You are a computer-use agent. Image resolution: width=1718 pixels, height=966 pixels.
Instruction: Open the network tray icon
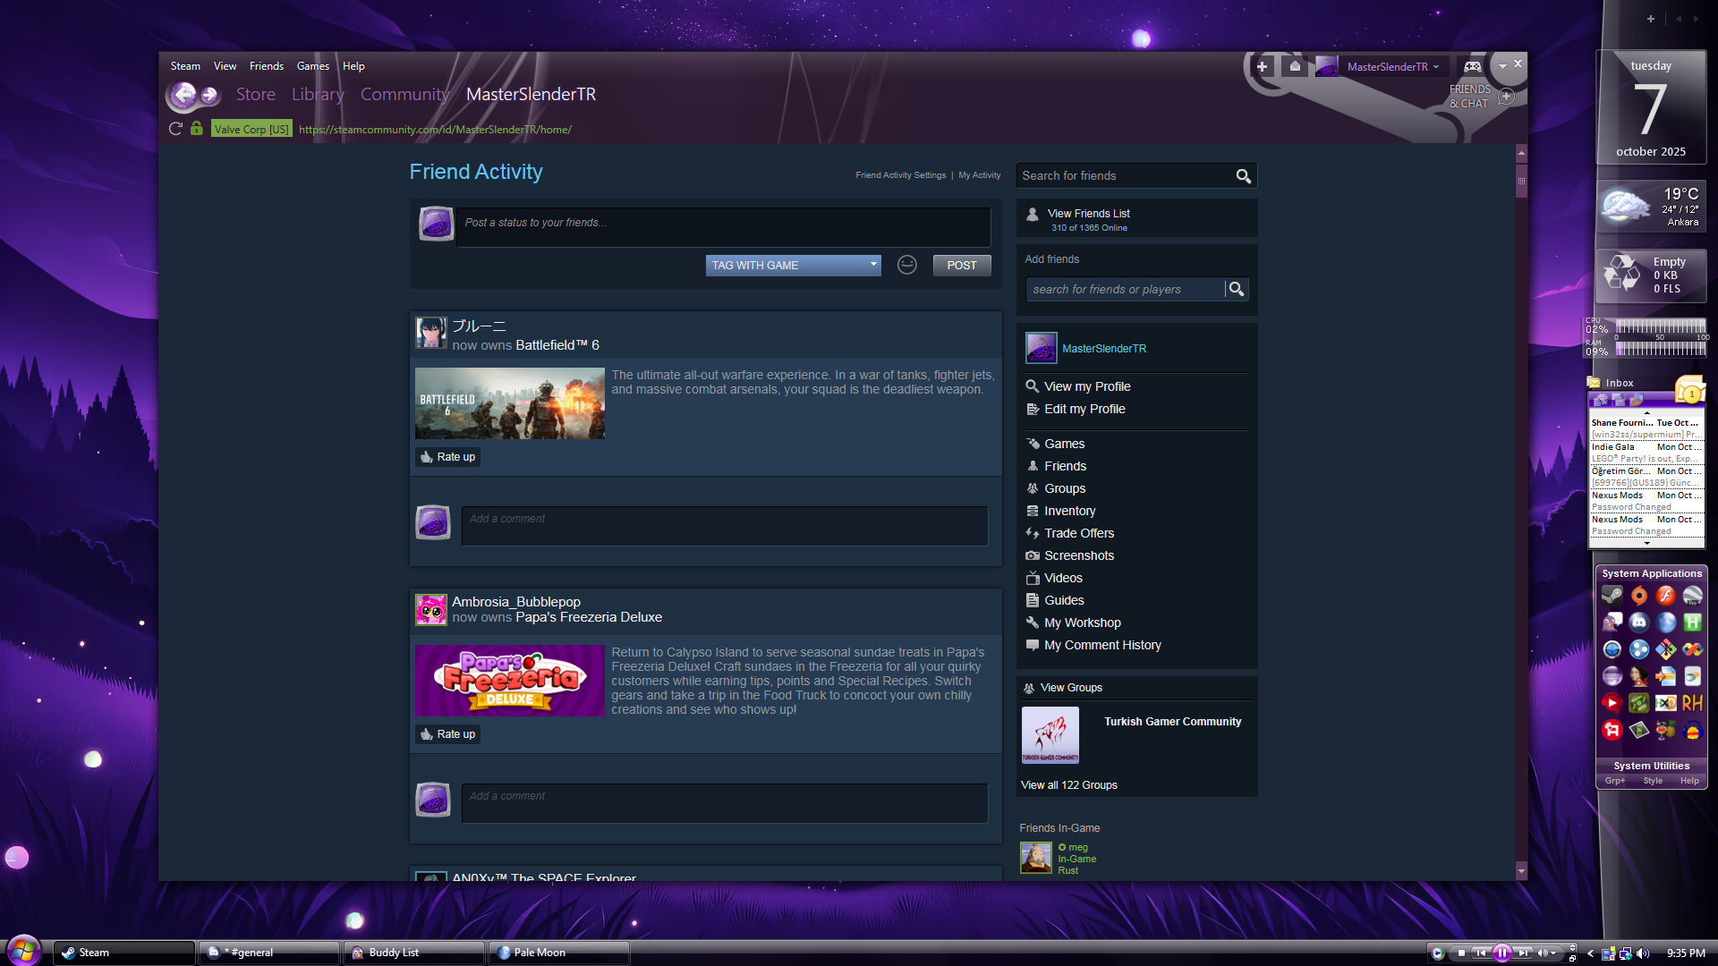tap(1625, 953)
